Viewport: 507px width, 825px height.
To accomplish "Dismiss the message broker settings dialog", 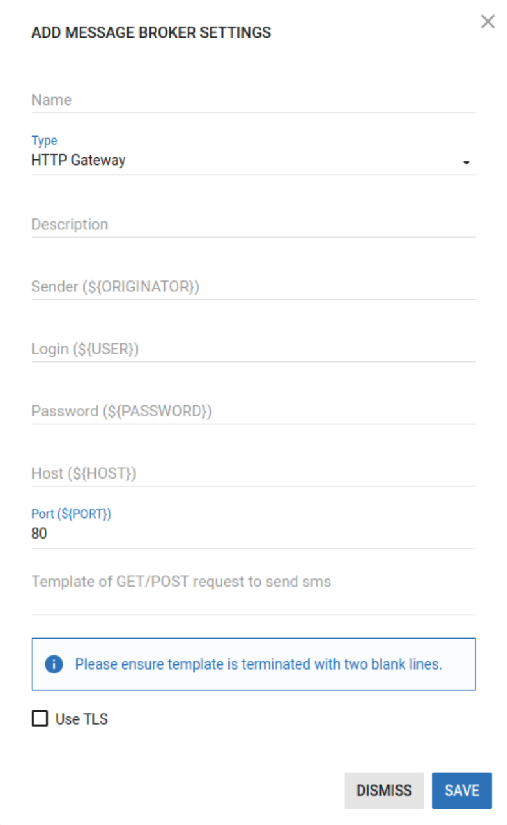I will [x=383, y=790].
